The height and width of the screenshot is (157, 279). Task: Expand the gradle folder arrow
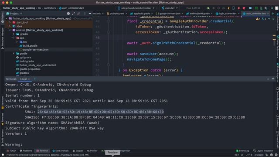(14, 53)
